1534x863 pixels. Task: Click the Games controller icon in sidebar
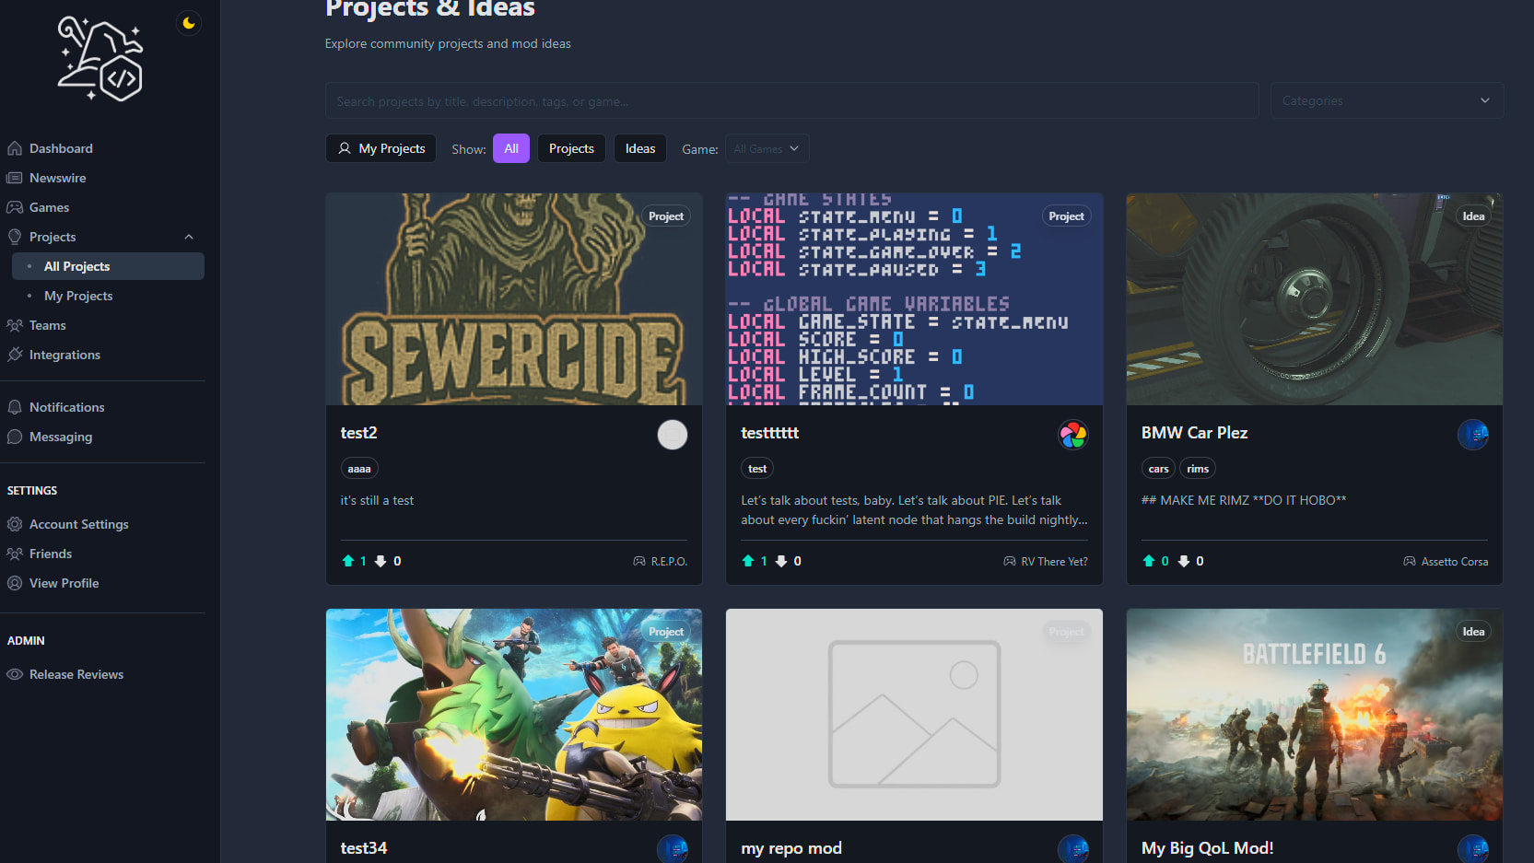tap(15, 207)
